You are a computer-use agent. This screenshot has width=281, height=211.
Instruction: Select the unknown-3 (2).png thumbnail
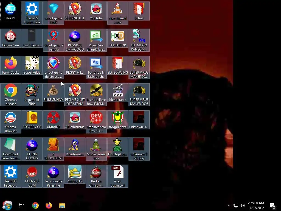pos(139,149)
